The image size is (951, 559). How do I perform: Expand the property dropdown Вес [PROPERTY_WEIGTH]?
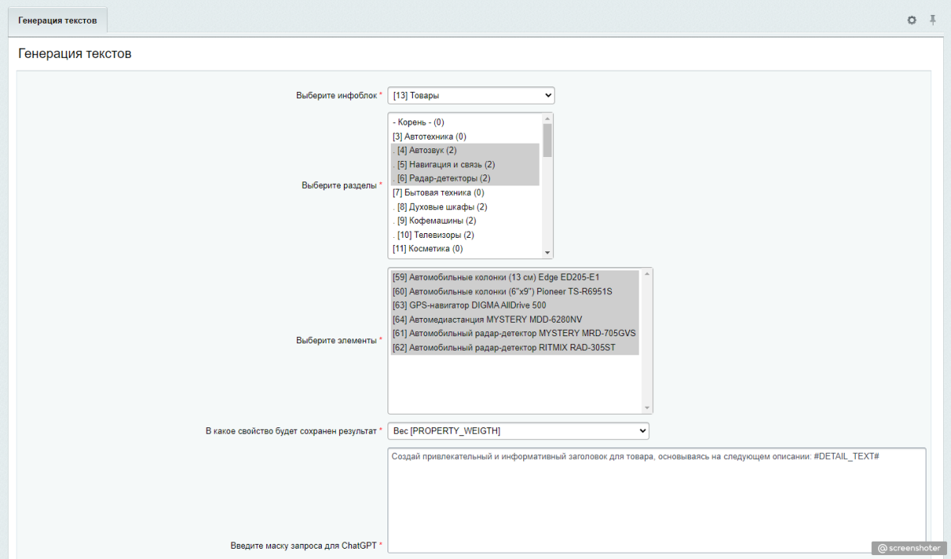click(x=518, y=431)
